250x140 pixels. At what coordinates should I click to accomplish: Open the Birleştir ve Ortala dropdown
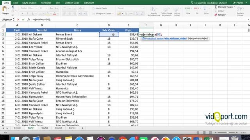tap(113, 14)
